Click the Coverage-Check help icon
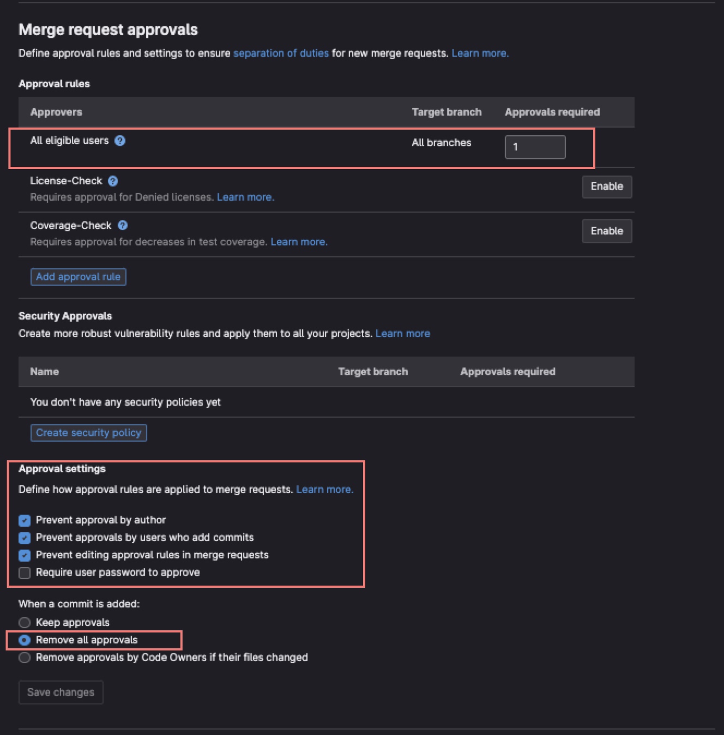724x735 pixels. (x=123, y=225)
